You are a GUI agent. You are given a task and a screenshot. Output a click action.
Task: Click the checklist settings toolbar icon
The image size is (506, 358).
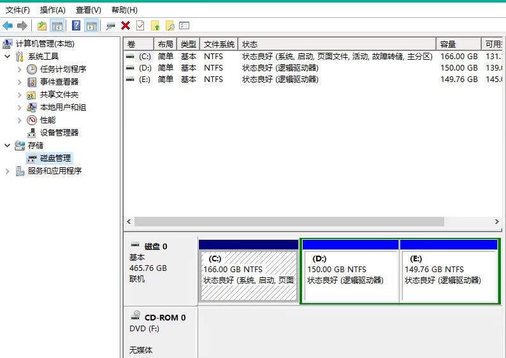click(184, 25)
